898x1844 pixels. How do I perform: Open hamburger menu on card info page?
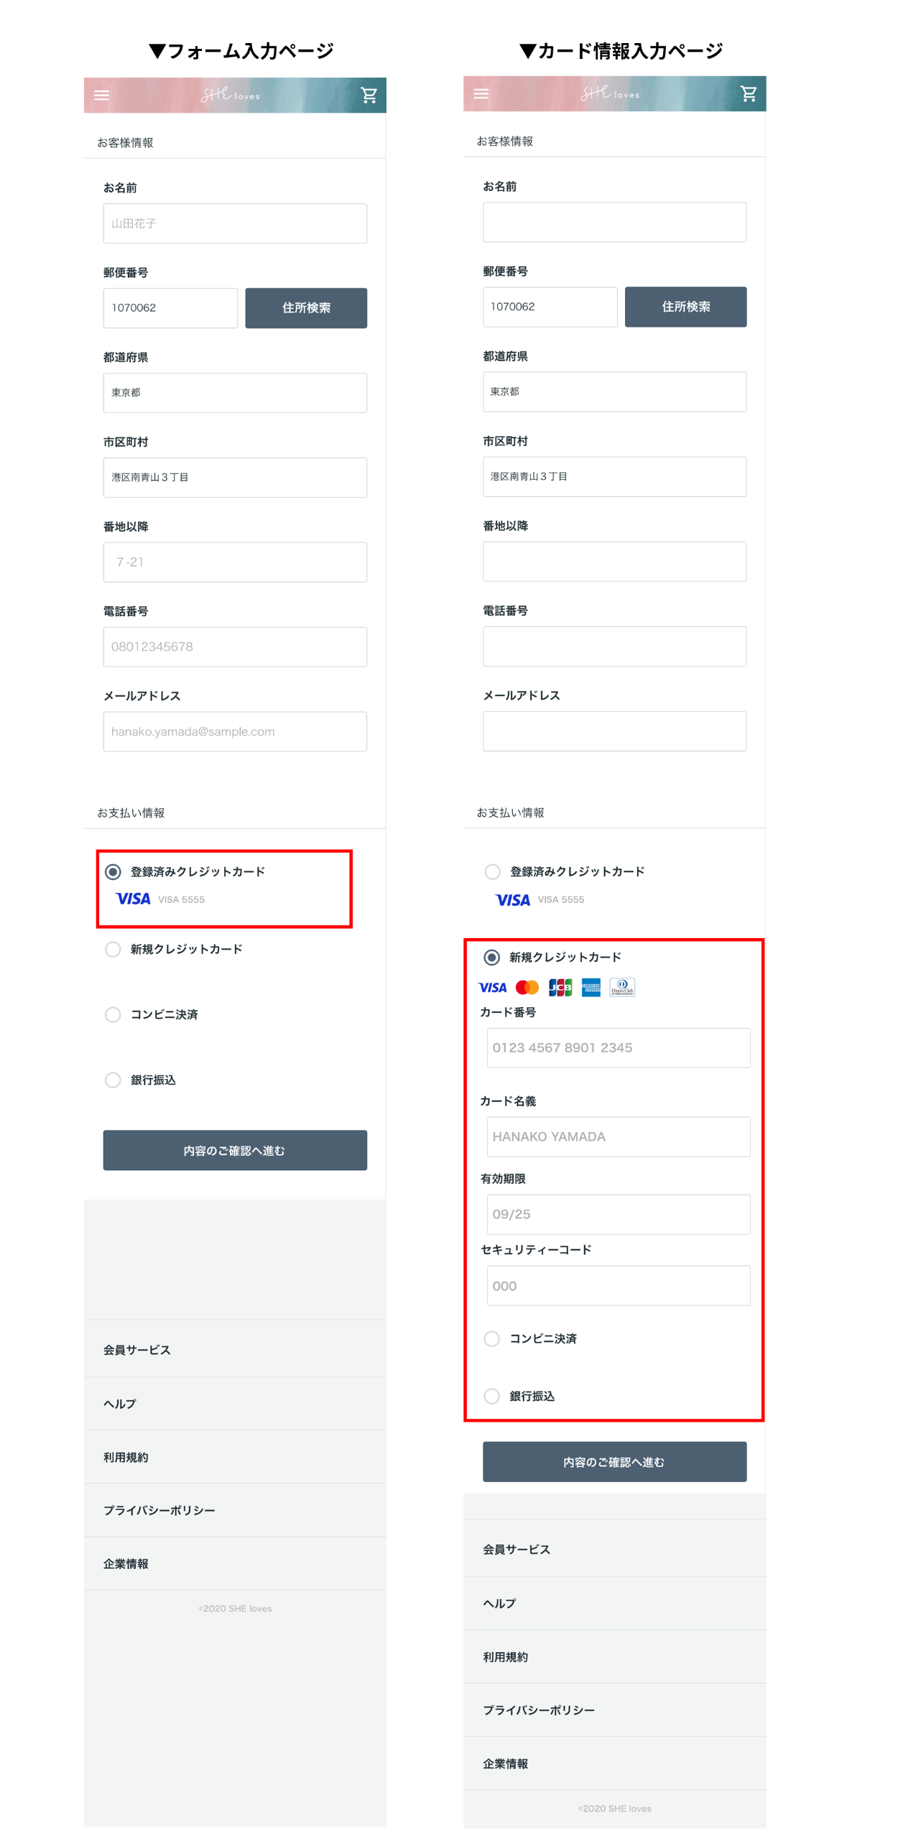[x=481, y=94]
